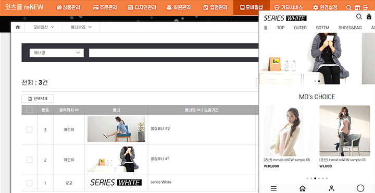Viewport: 375px width, 193px height.
Task: Tap the first MD's CHOICE carousel dot
Action: coord(307,178)
